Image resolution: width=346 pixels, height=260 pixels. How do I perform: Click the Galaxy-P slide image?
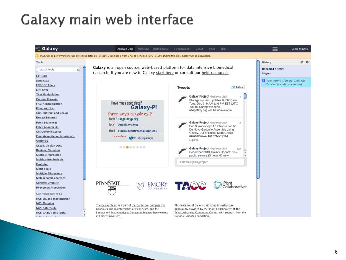(132, 121)
